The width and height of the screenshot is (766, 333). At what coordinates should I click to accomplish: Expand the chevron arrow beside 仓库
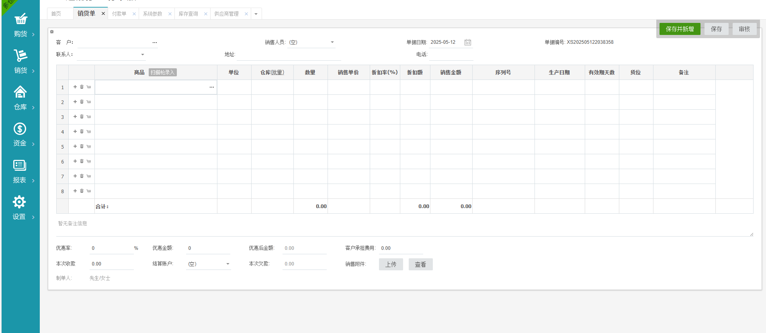[33, 108]
